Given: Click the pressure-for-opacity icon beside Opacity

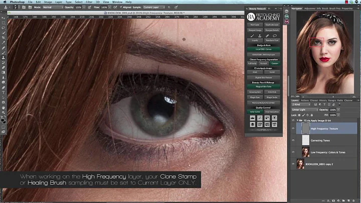Looking at the screenshot, I should tap(89, 8).
